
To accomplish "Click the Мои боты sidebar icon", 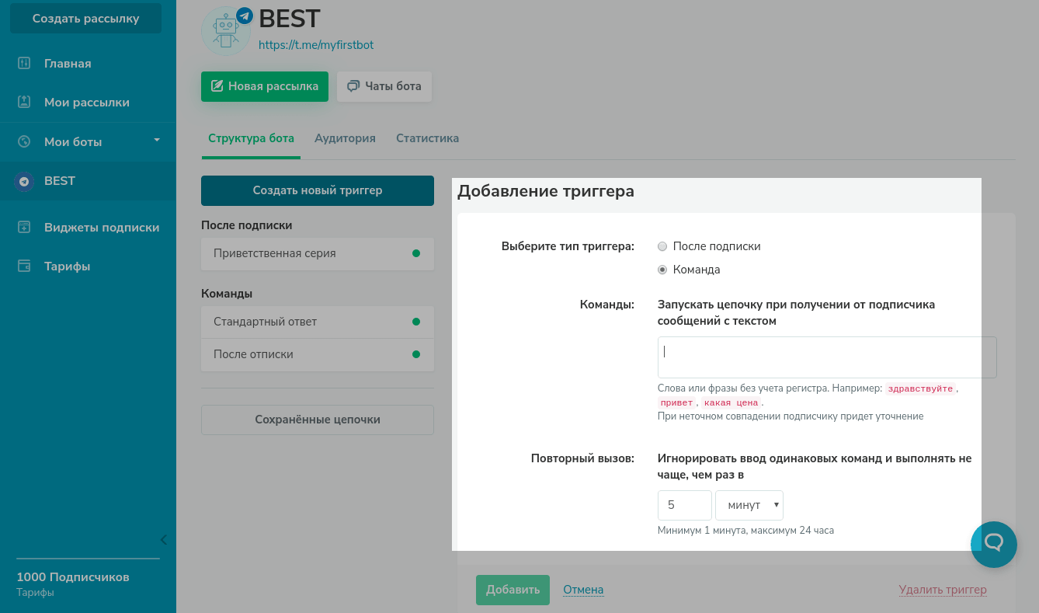I will tap(24, 141).
